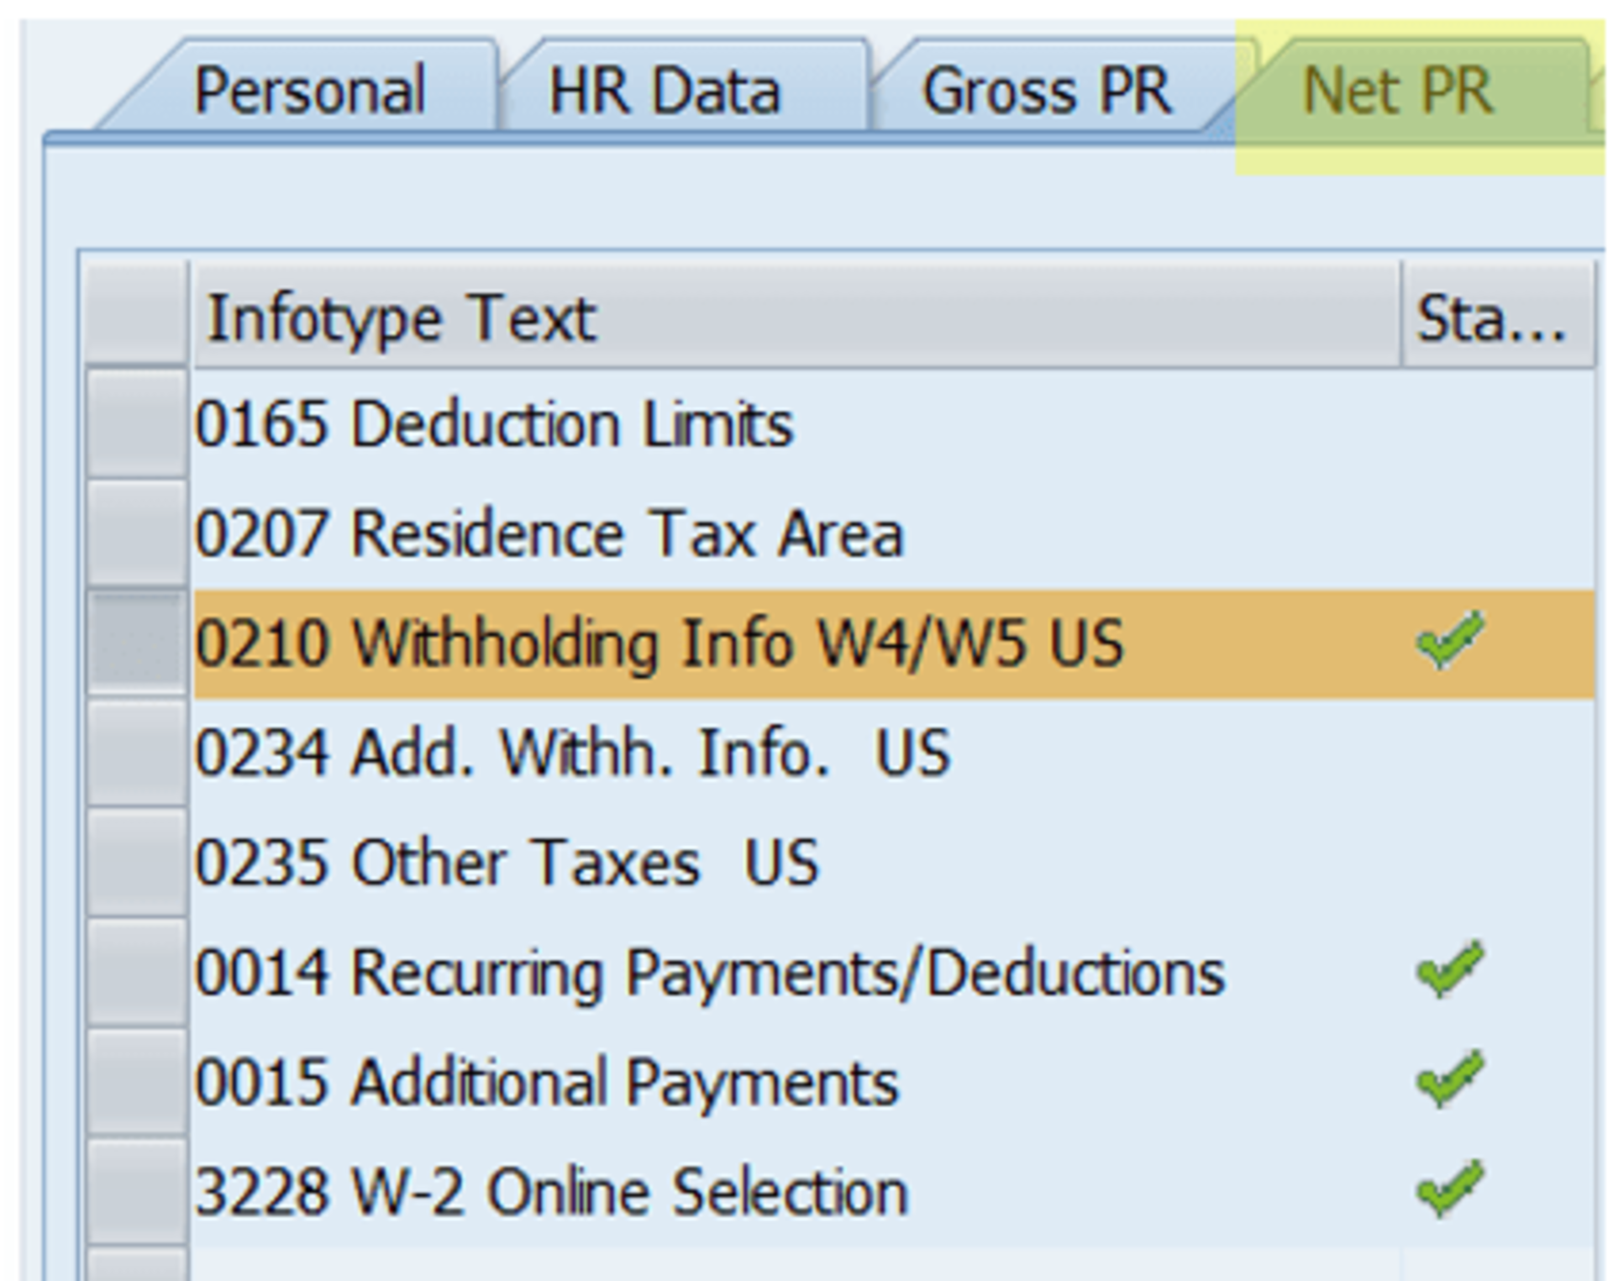
Task: Click the 0015 Additional Payments entry
Action: point(546,1079)
